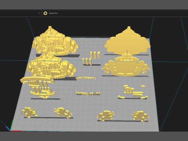Select the nearer group of three vertical bars

click(87, 61)
